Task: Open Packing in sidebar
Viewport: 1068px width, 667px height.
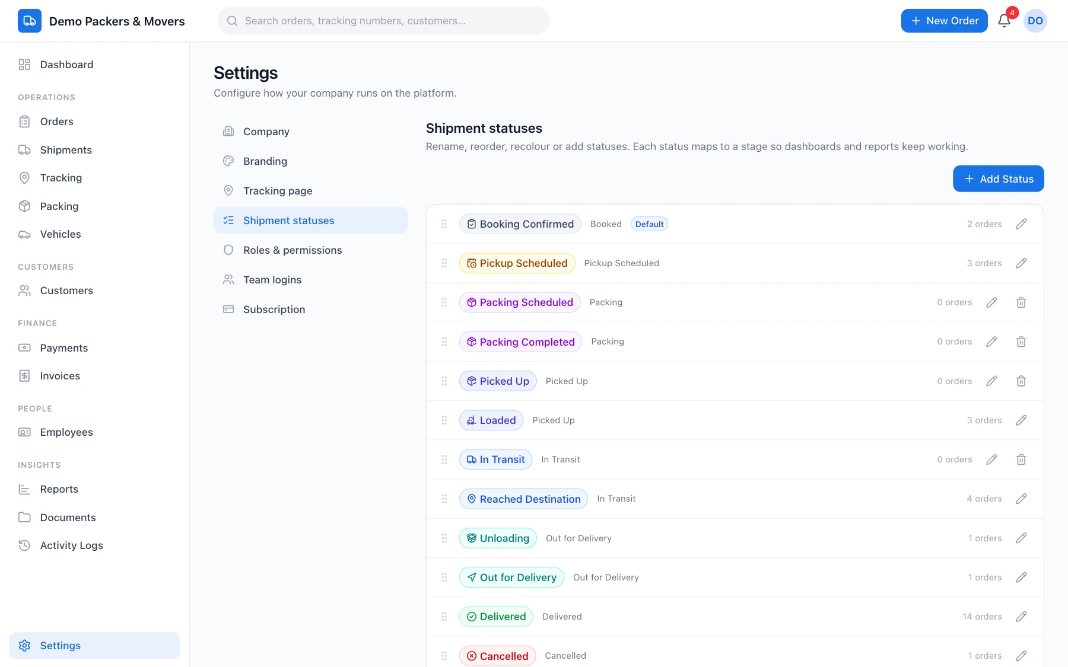Action: click(x=94, y=206)
